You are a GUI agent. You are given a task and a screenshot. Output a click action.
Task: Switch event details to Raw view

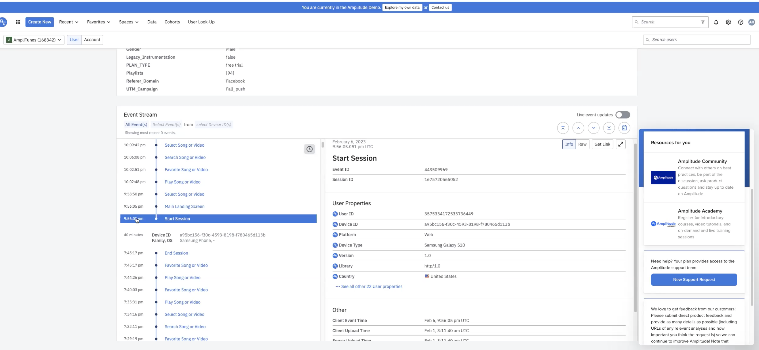(x=582, y=144)
